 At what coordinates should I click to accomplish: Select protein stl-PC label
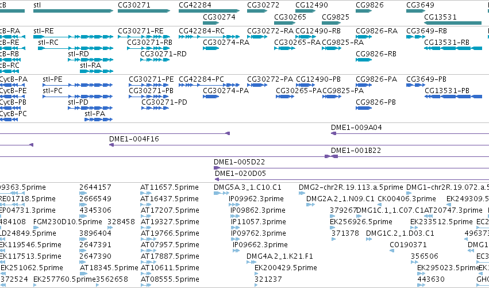pos(52,91)
